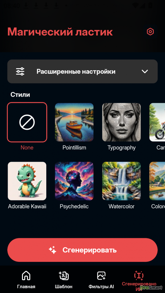Select the None style crossed-circle icon
The width and height of the screenshot is (165, 293).
point(27,122)
